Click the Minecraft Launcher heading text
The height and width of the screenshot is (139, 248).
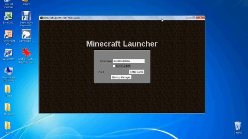point(122,44)
